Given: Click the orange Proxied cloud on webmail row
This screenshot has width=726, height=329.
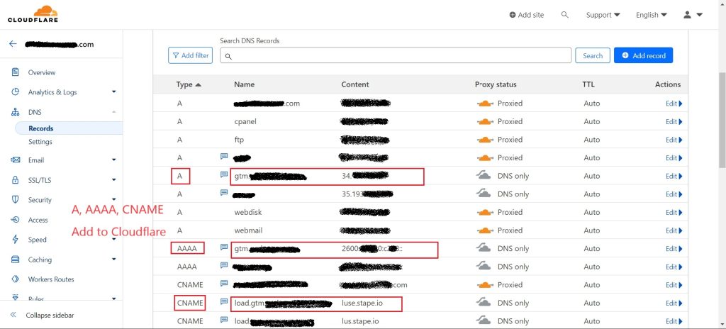Looking at the screenshot, I should (485, 230).
